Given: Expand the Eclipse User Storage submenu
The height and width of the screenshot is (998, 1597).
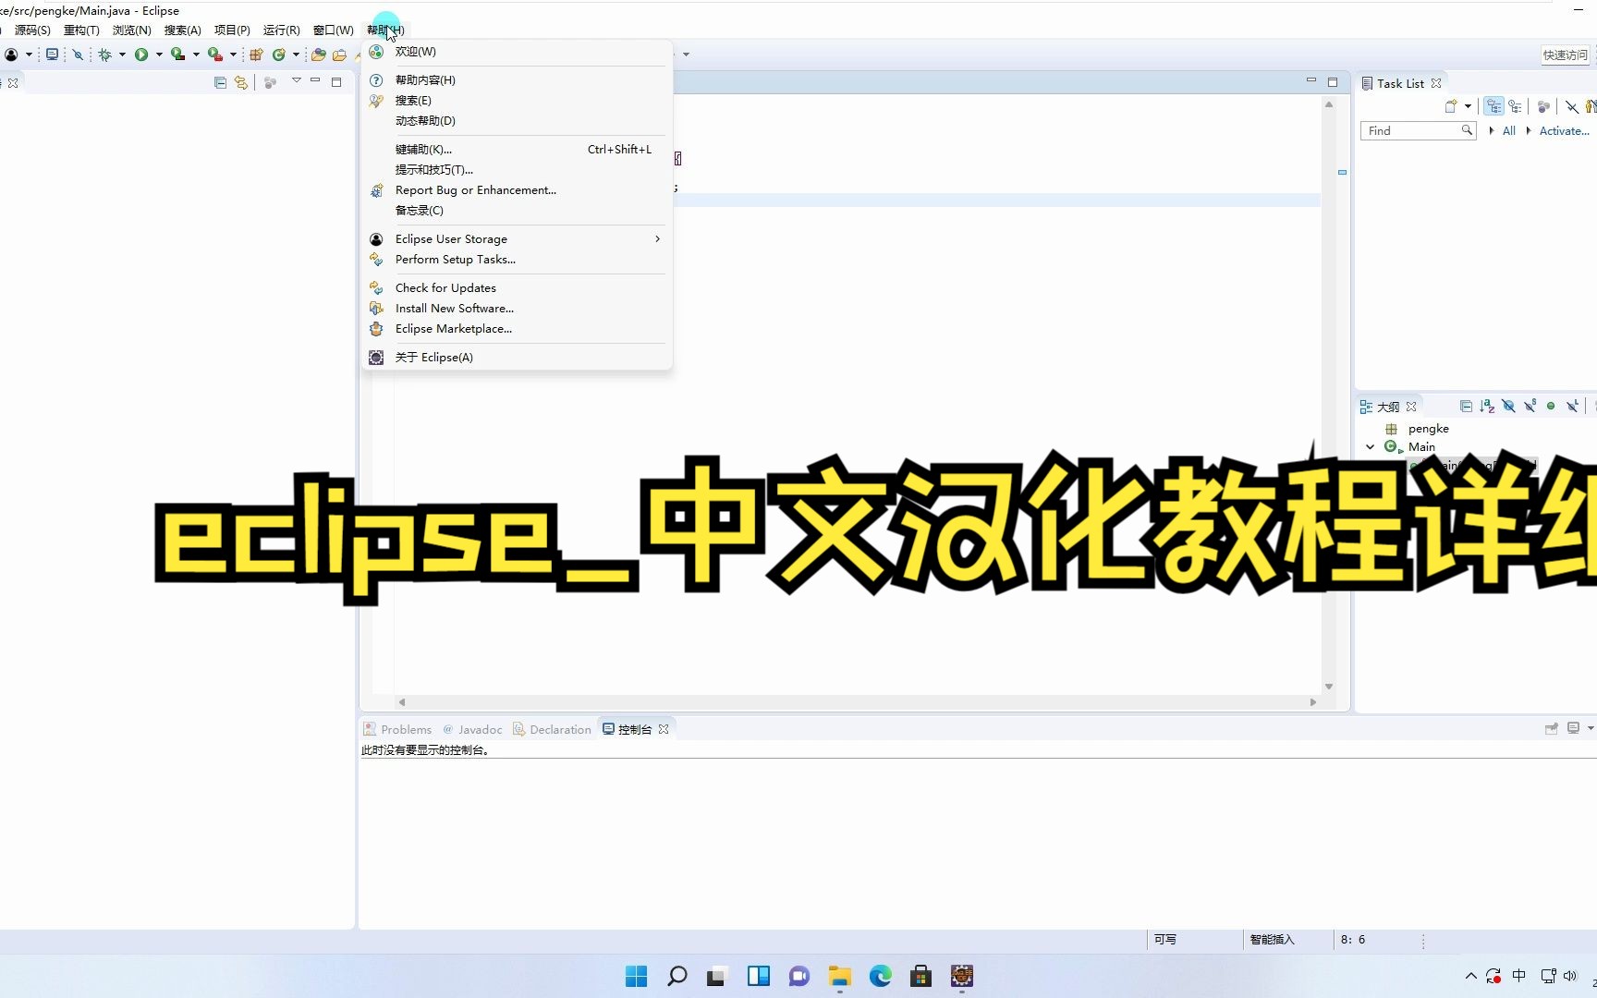Looking at the screenshot, I should [x=517, y=239].
